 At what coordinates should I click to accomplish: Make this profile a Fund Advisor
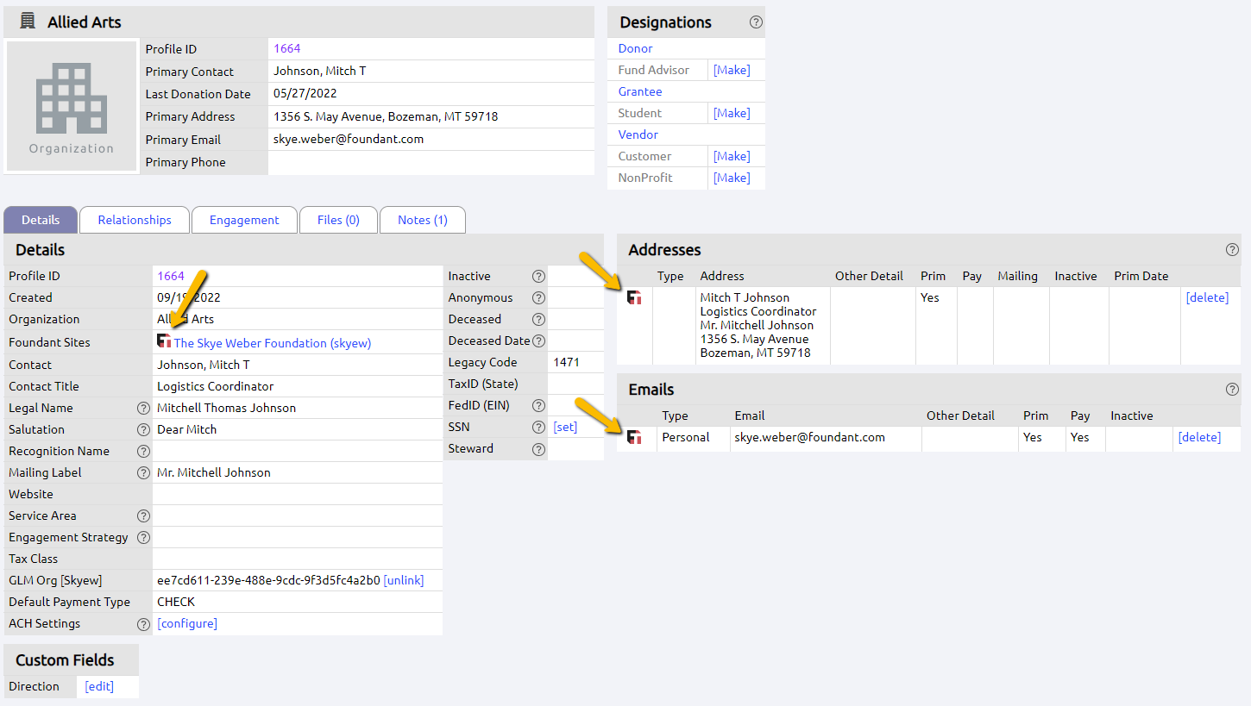pos(731,69)
